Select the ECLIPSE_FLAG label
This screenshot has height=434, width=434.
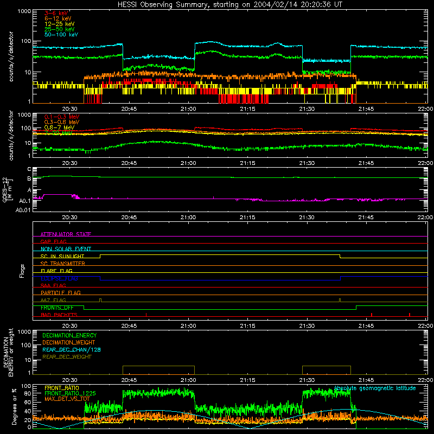[59, 278]
